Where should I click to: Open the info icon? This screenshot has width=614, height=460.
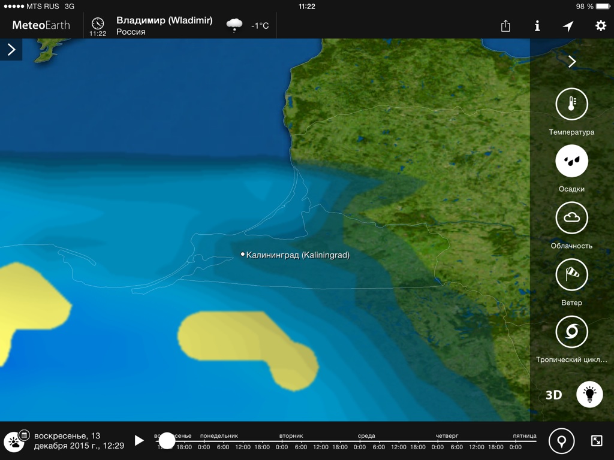click(537, 26)
